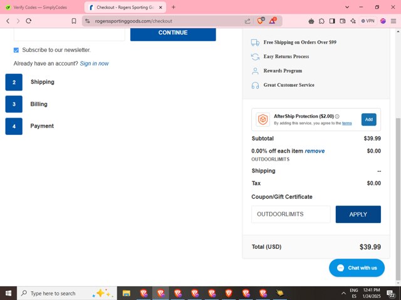401x300 pixels.
Task: Click the address bar URL
Action: (x=133, y=21)
